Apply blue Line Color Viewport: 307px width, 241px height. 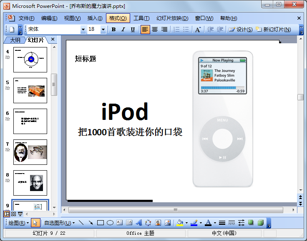click(194, 223)
